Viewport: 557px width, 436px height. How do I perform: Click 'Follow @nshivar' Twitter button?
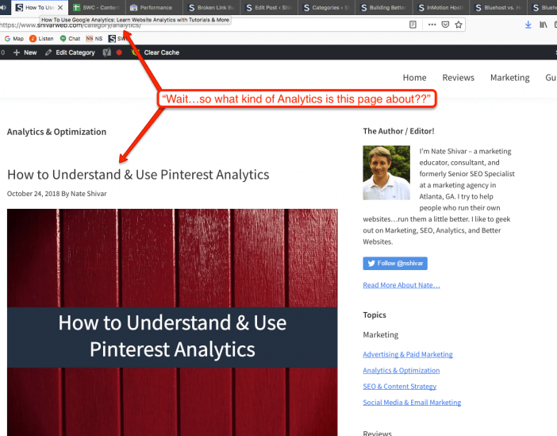[x=395, y=264]
